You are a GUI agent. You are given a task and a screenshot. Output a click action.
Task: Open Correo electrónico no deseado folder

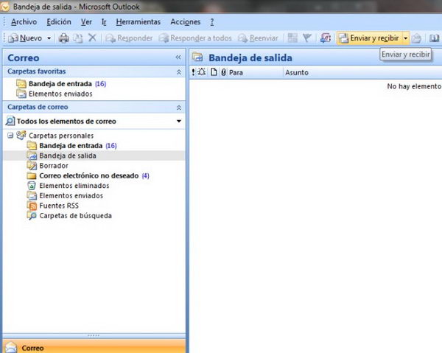pyautogui.click(x=88, y=176)
